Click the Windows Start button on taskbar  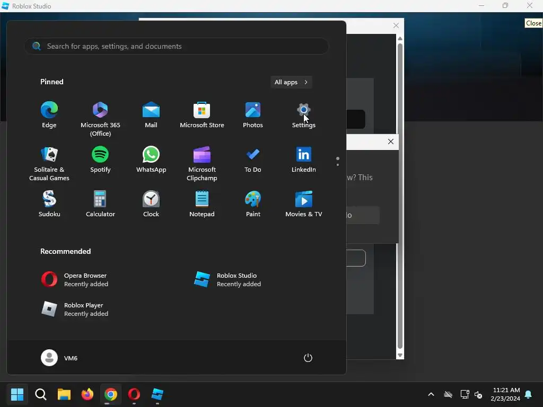[17, 394]
